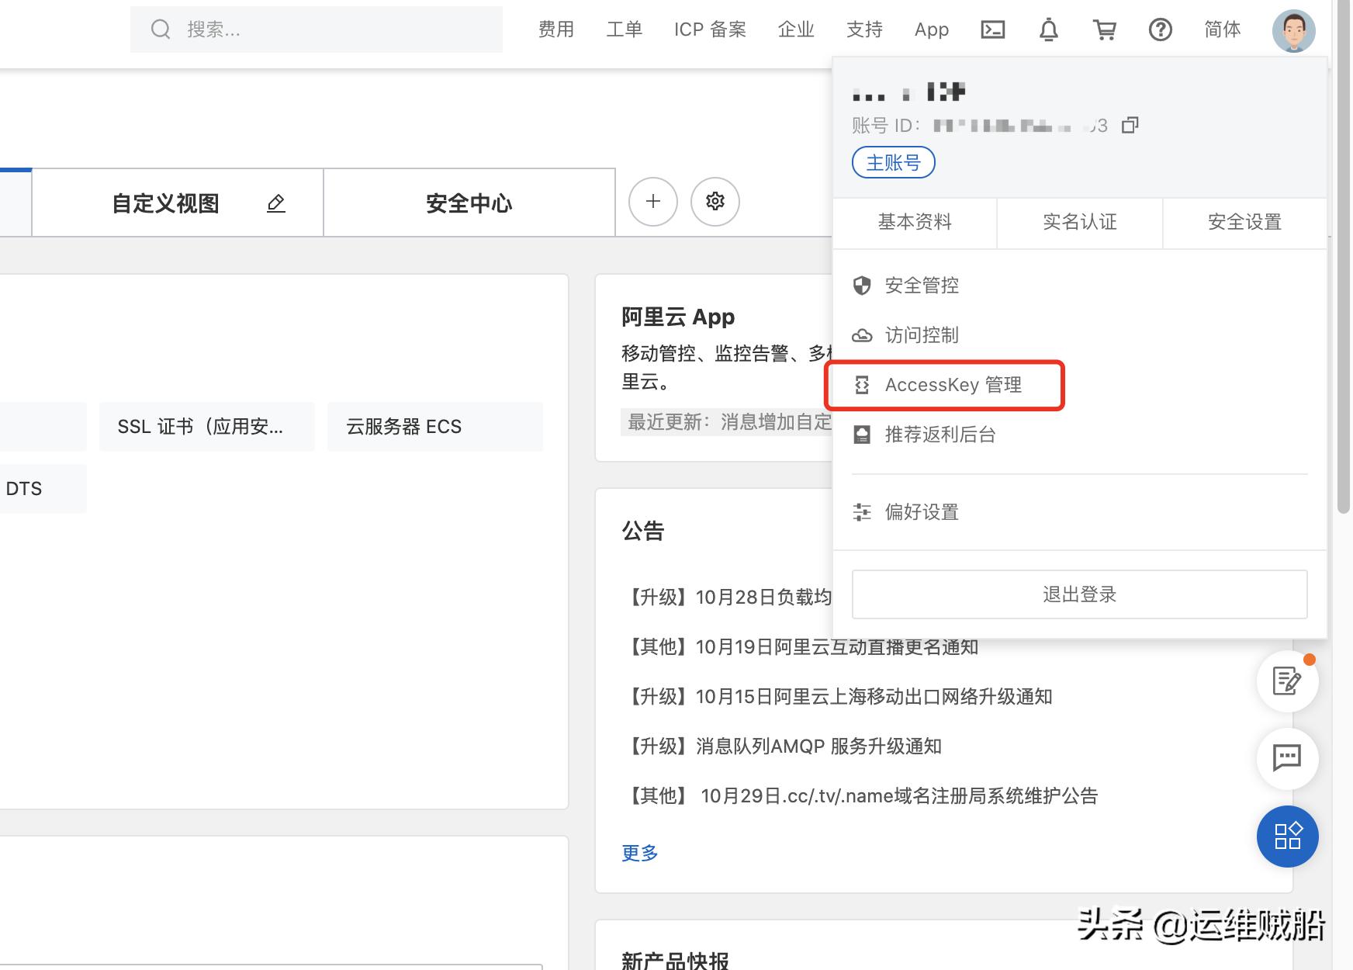Click the settings gear beside the view tabs
Screen dimensions: 1353x970
[x=715, y=202]
